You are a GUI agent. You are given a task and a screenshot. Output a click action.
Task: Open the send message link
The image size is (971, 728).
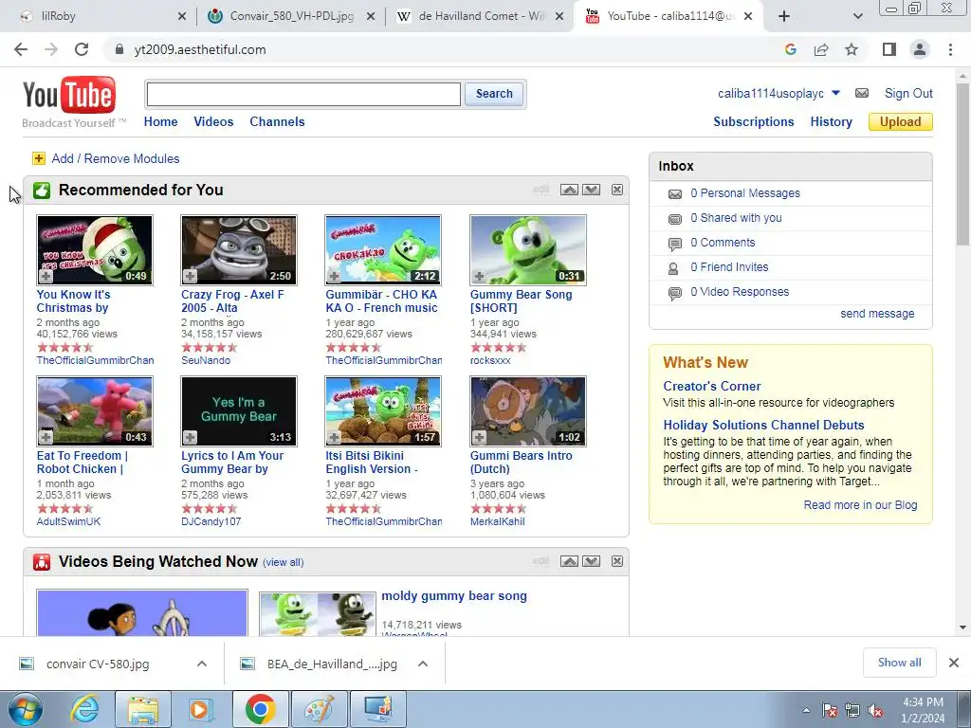click(877, 313)
